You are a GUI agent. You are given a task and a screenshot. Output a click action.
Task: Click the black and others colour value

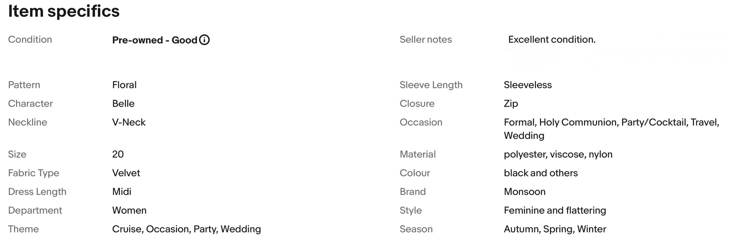pyautogui.click(x=541, y=173)
